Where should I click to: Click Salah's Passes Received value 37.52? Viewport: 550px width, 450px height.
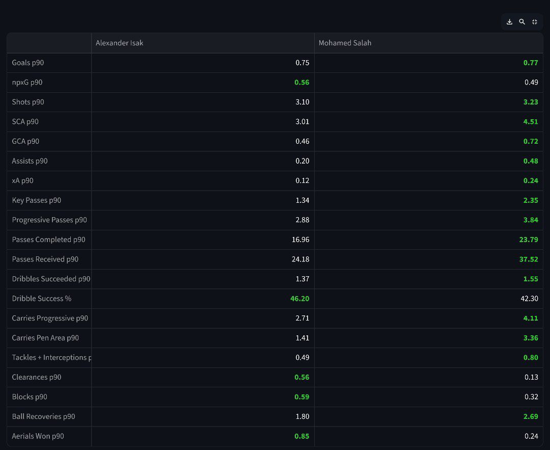tap(529, 259)
